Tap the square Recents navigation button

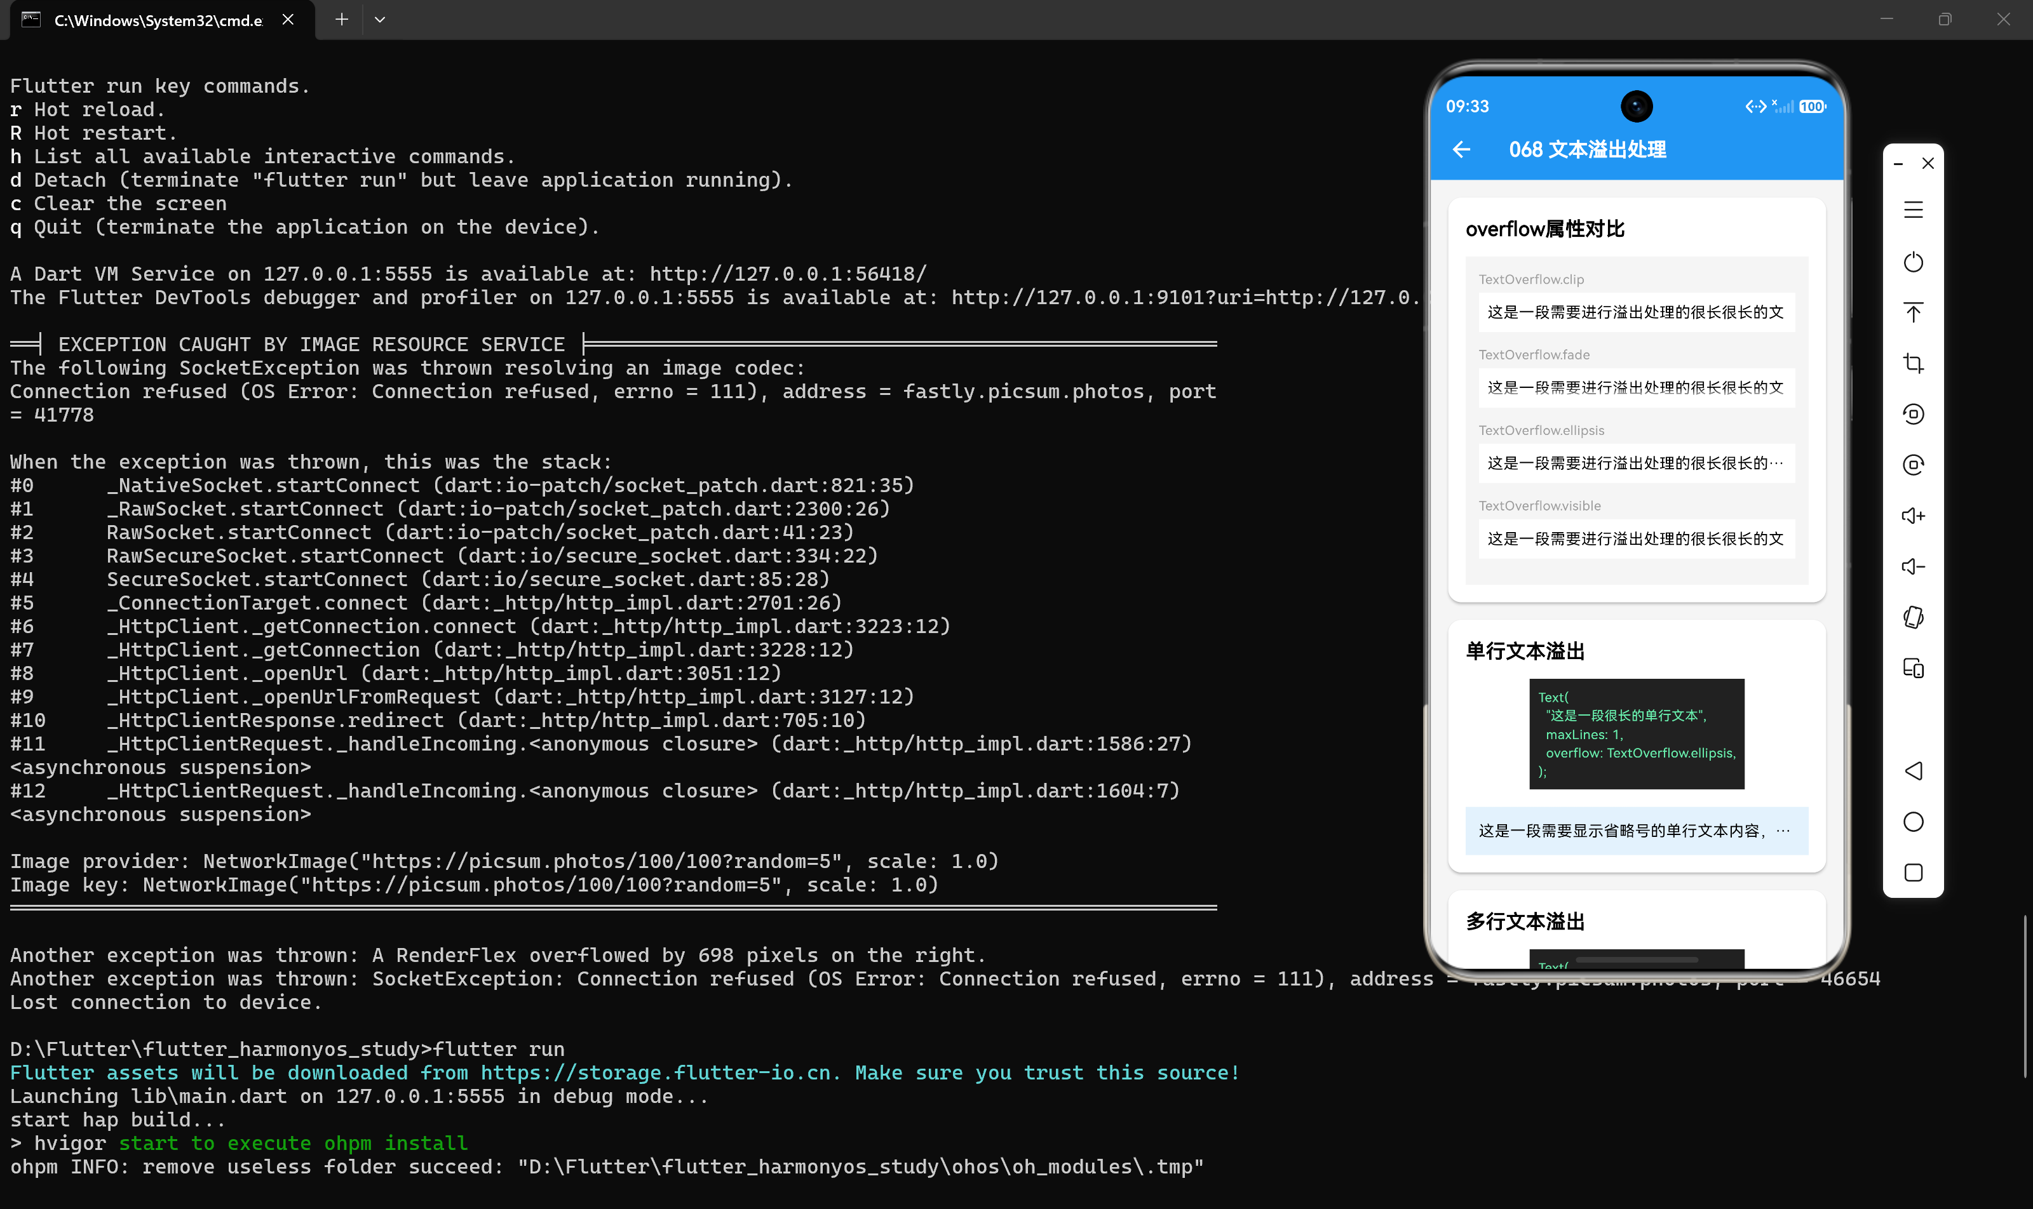[1913, 872]
